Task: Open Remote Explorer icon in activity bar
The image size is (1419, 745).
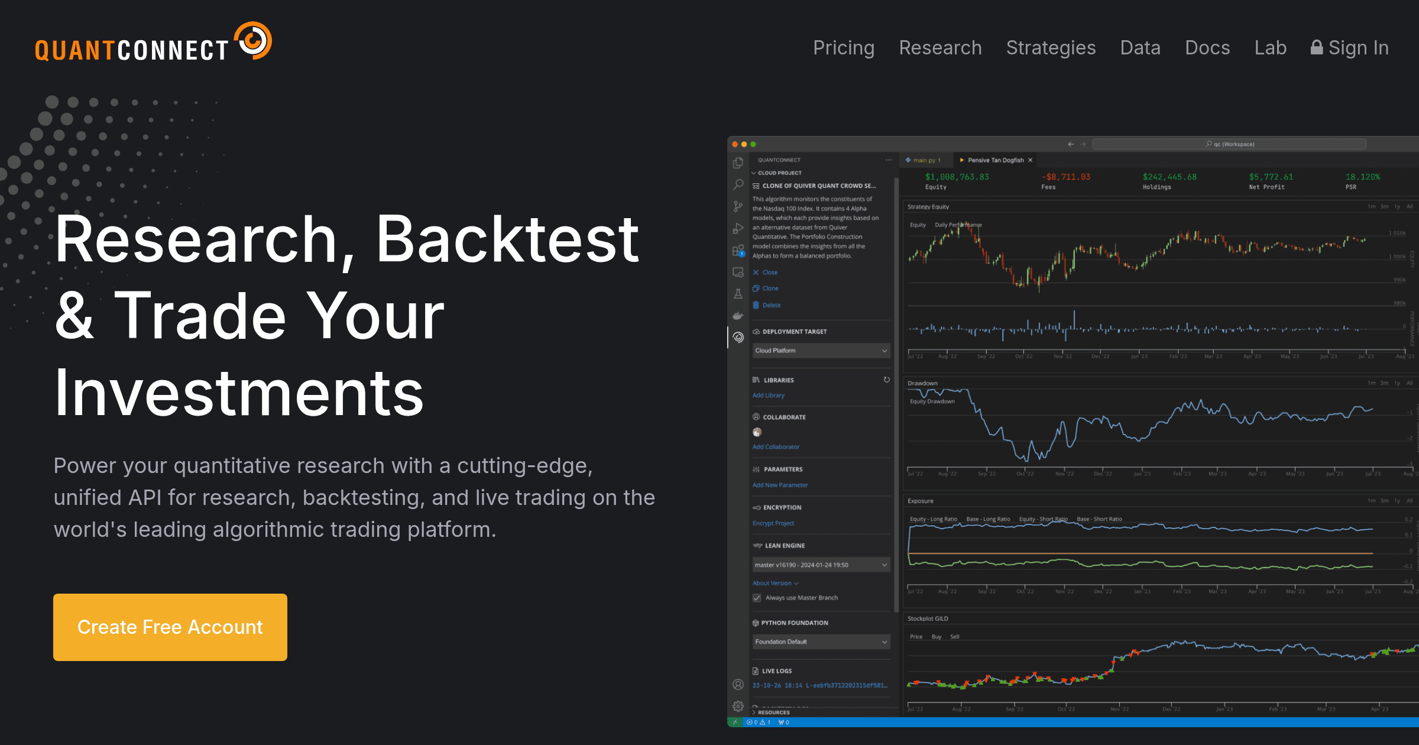Action: click(738, 272)
